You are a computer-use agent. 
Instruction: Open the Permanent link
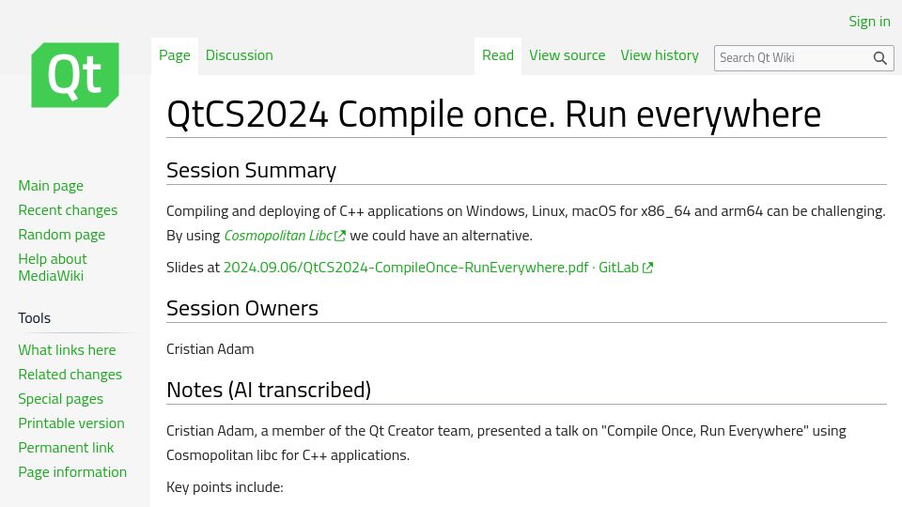pos(66,447)
